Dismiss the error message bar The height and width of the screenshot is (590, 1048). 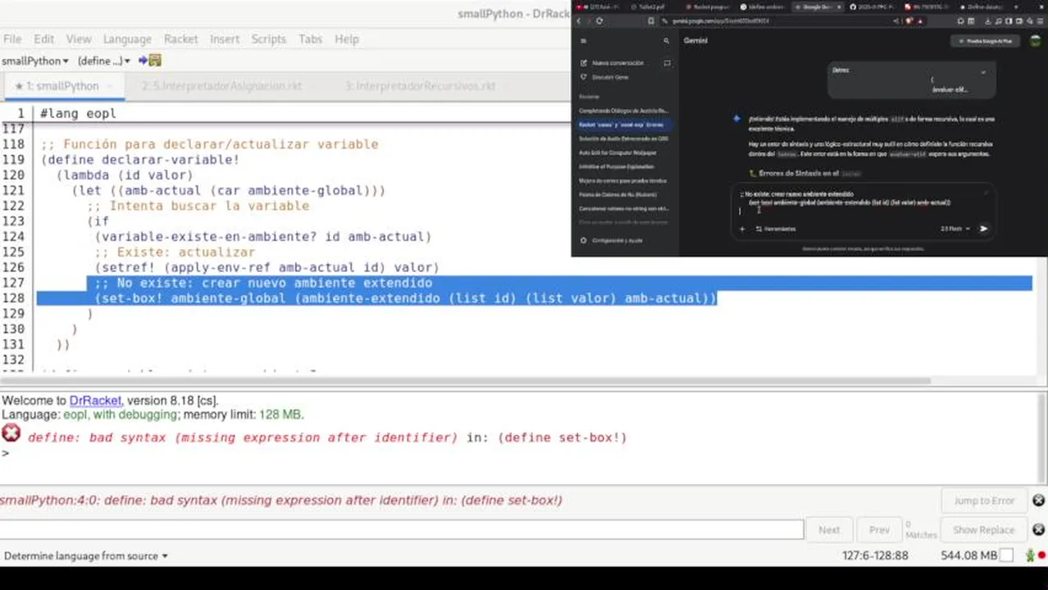pyautogui.click(x=1038, y=501)
